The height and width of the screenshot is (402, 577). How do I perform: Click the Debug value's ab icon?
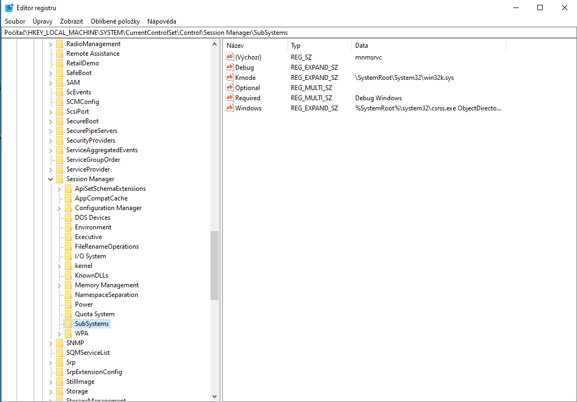pyautogui.click(x=230, y=68)
